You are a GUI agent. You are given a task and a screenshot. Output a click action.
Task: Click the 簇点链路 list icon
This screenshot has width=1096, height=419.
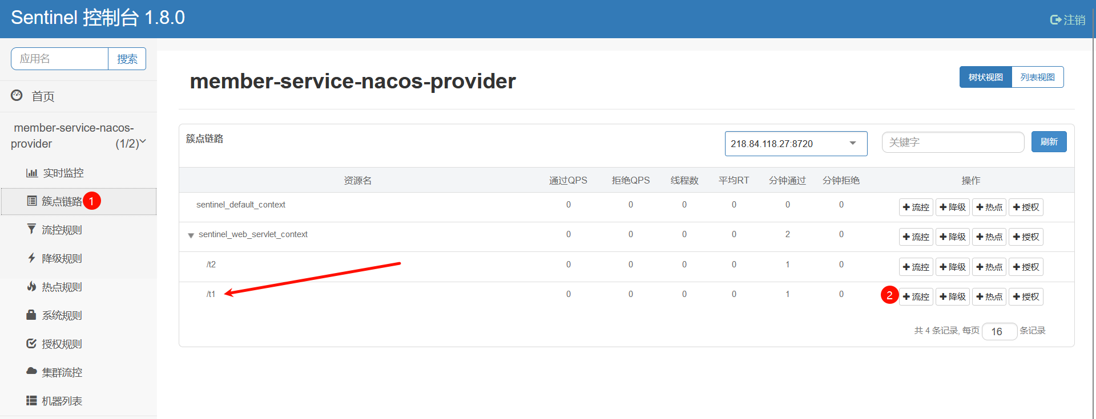(x=32, y=201)
